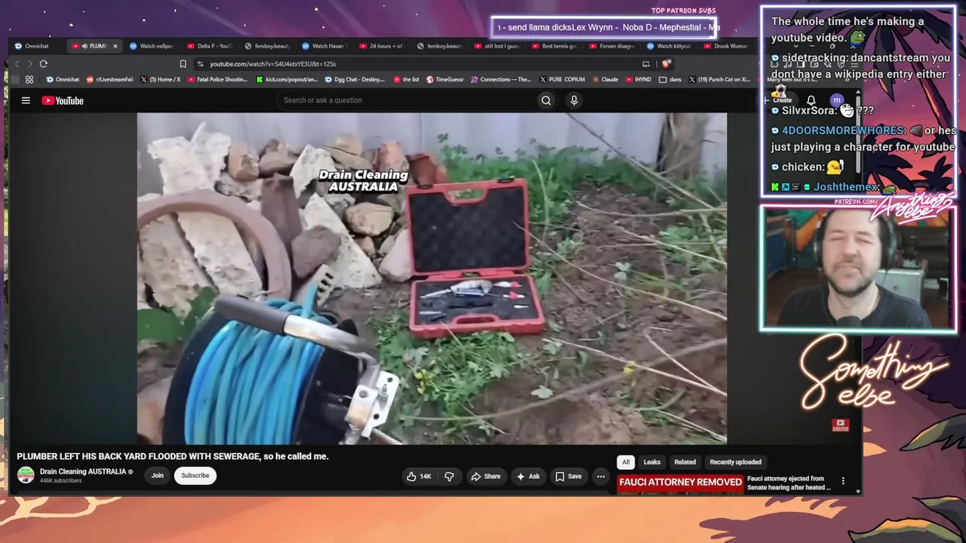This screenshot has height=543, width=966.
Task: Like the video with the thumbs-up 14K button
Action: click(x=419, y=477)
